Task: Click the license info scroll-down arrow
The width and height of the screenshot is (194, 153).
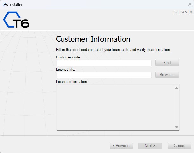Action: click(177, 127)
